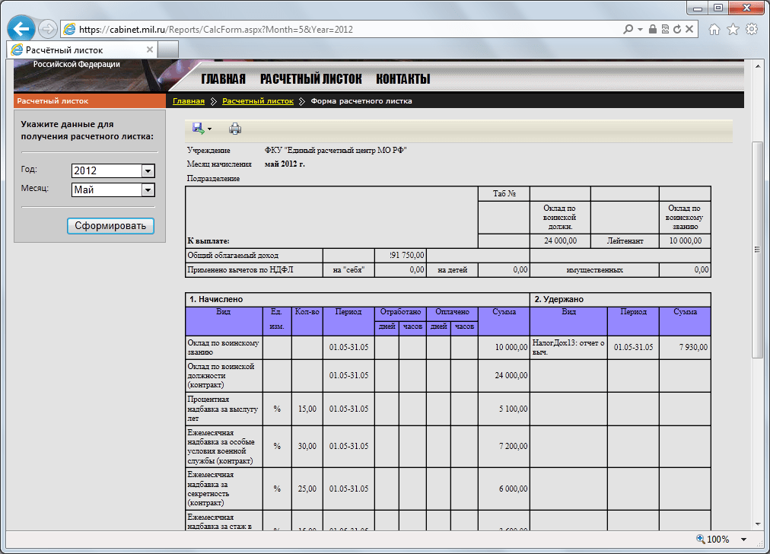The height and width of the screenshot is (554, 770).
Task: Click the имущественных cell
Action: [595, 269]
